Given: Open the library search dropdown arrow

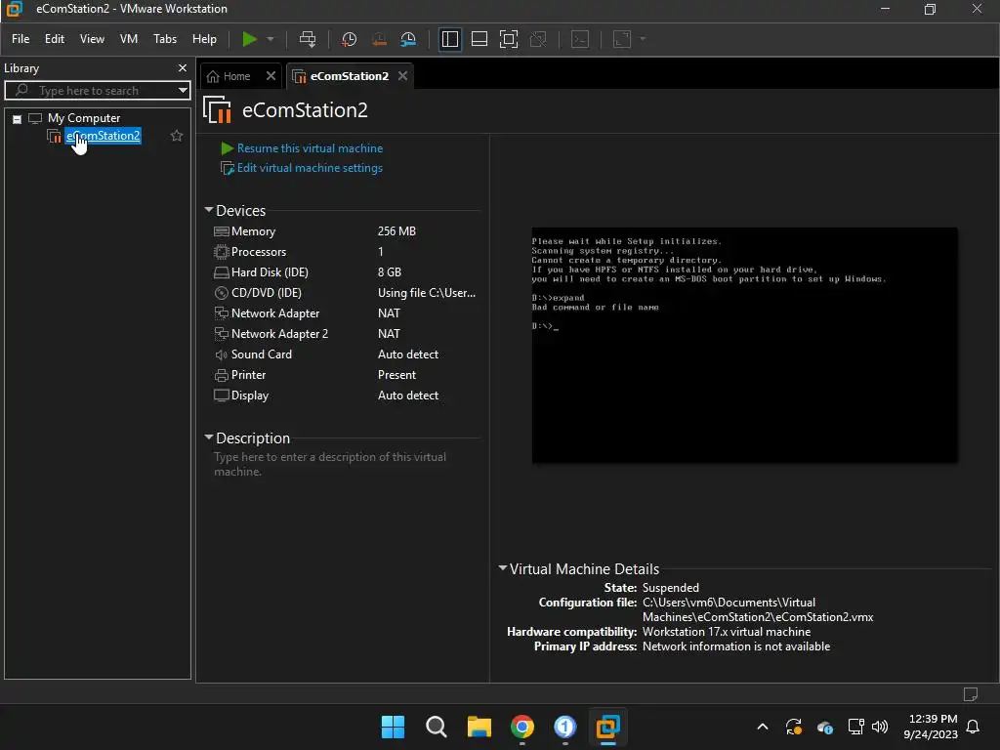Looking at the screenshot, I should (x=183, y=91).
